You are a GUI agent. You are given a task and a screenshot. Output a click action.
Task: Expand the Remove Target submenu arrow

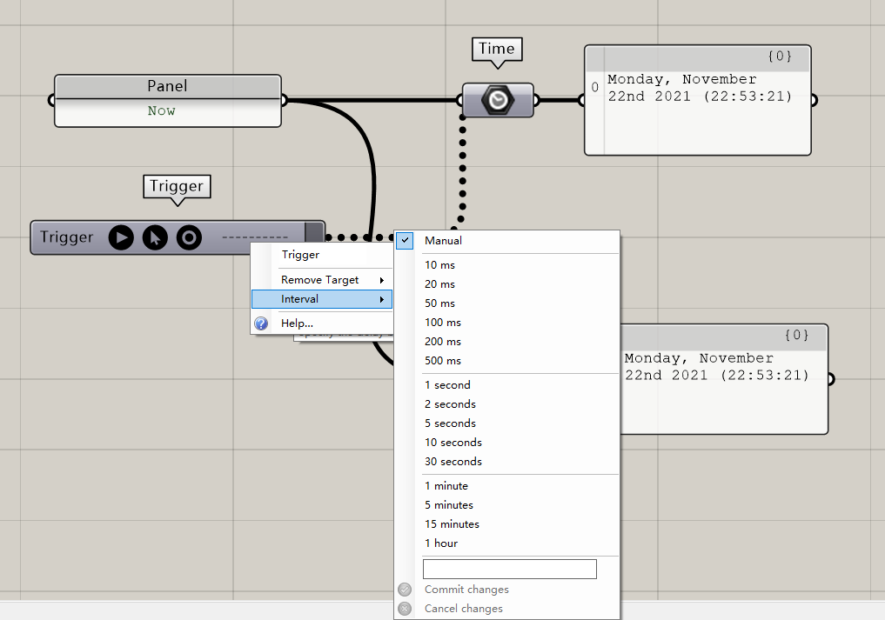(x=382, y=280)
